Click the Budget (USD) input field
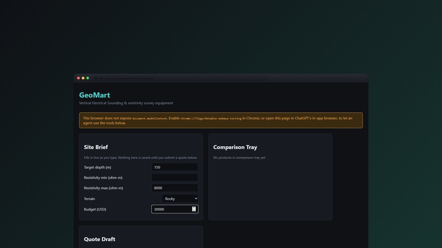The height and width of the screenshot is (248, 442). [175, 209]
